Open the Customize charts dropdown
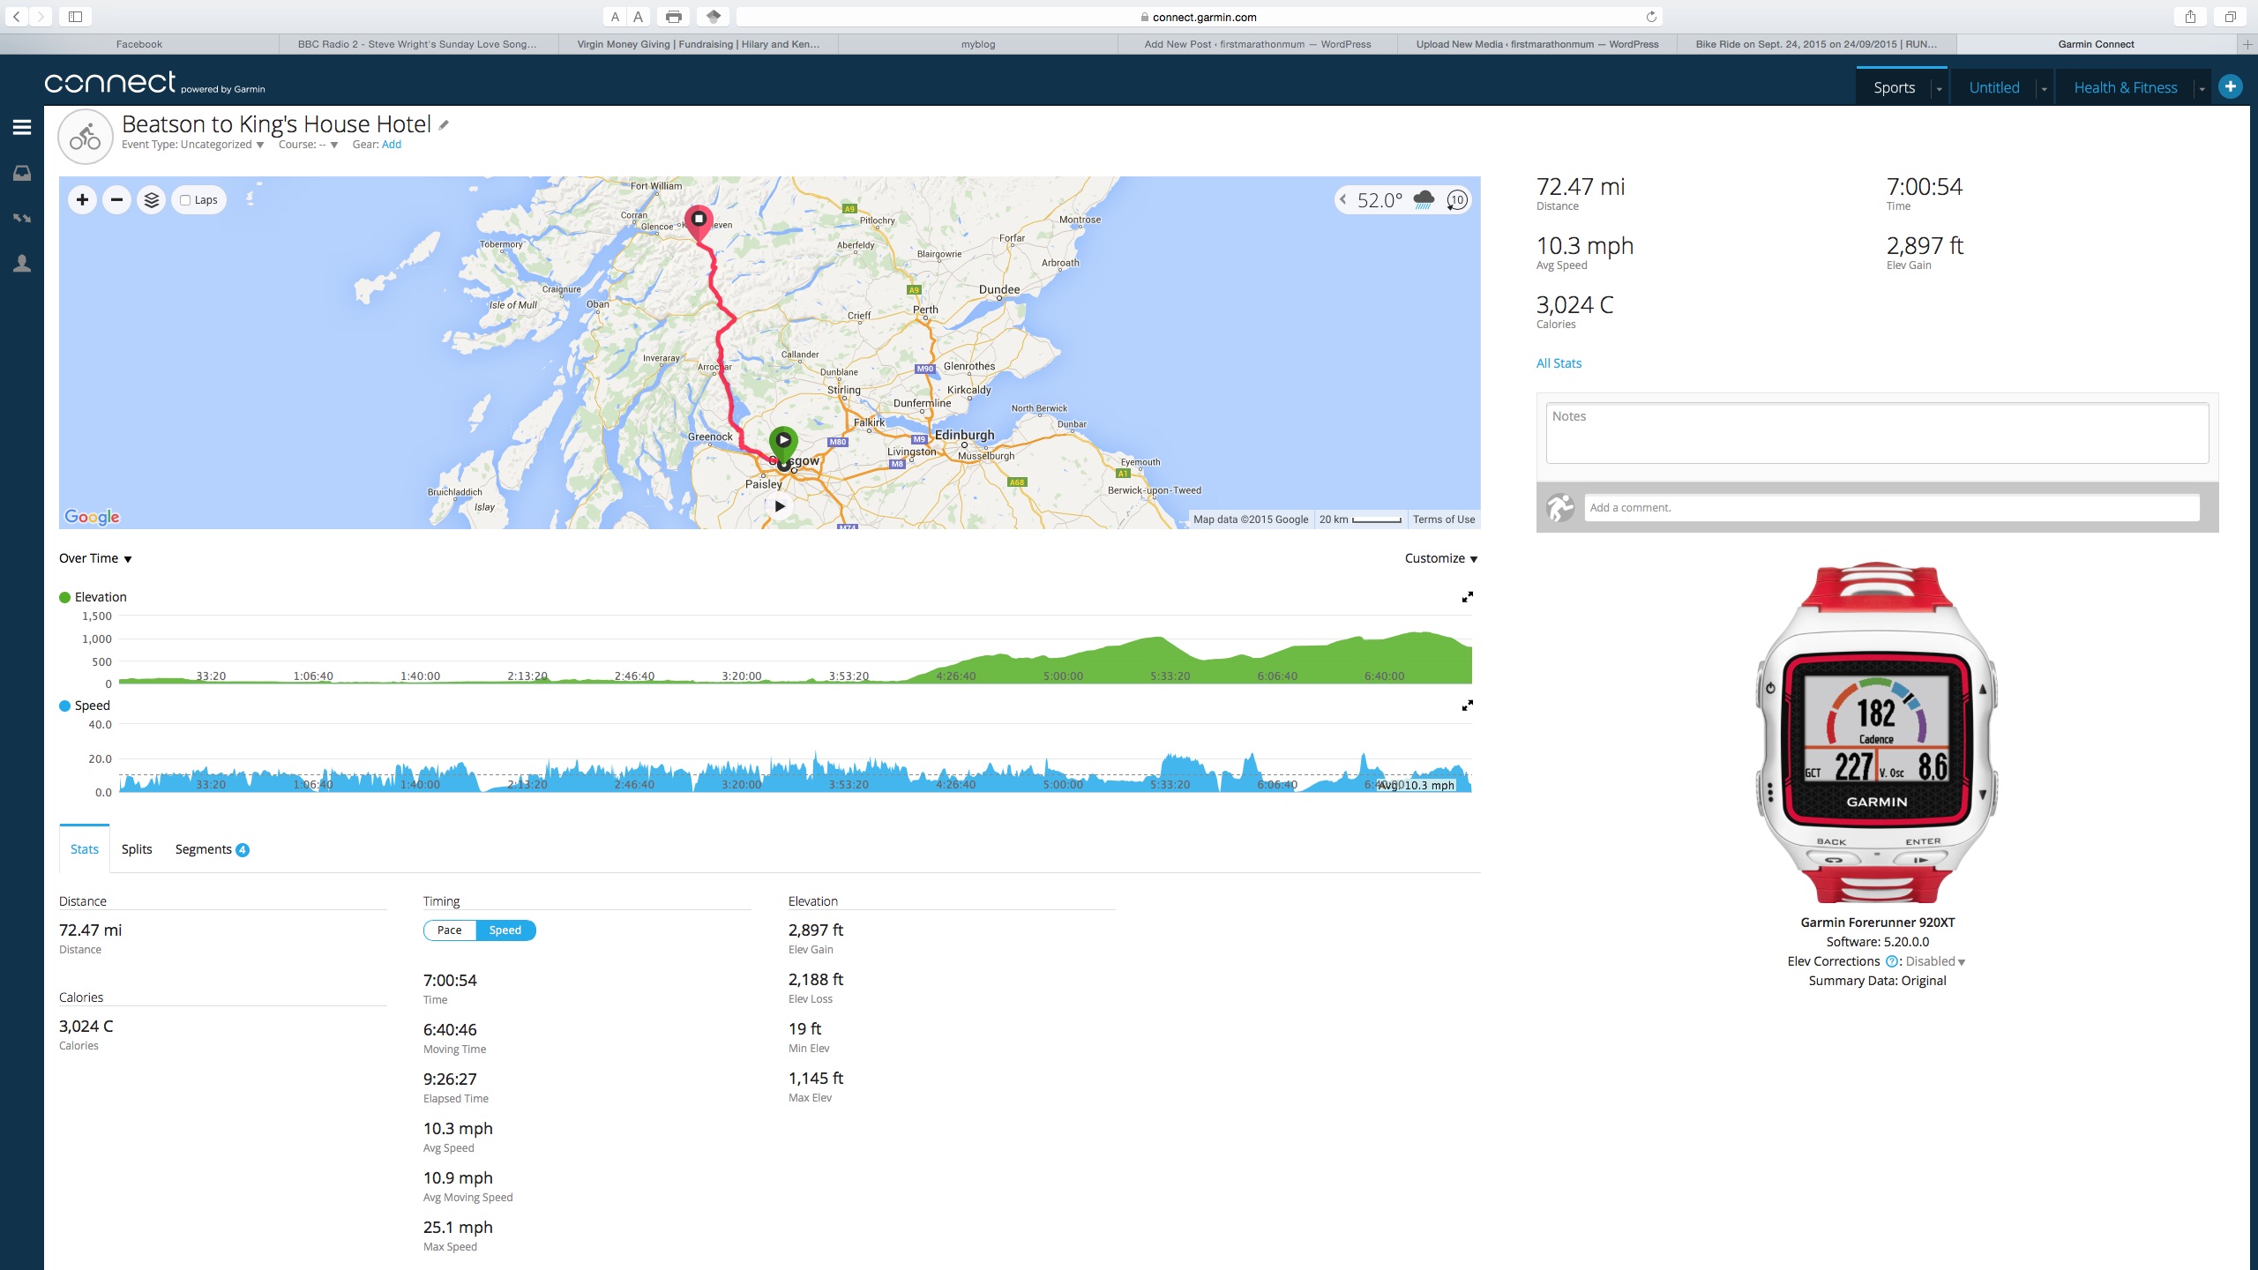The width and height of the screenshot is (2258, 1270). tap(1440, 558)
